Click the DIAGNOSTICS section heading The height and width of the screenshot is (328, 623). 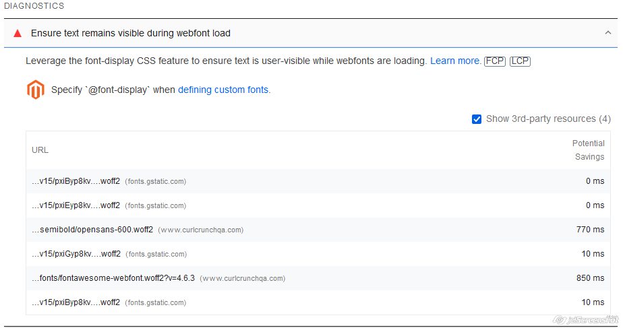34,6
